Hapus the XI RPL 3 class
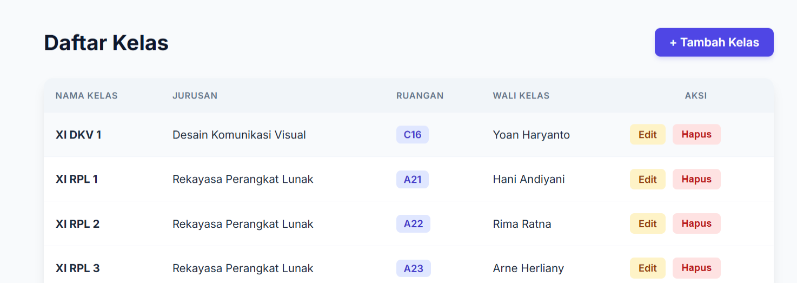Screen dimensions: 797x283 pos(696,268)
